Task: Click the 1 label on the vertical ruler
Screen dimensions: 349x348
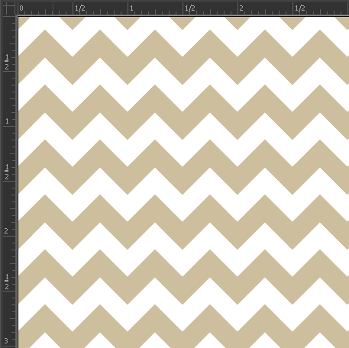Action: [x=7, y=121]
